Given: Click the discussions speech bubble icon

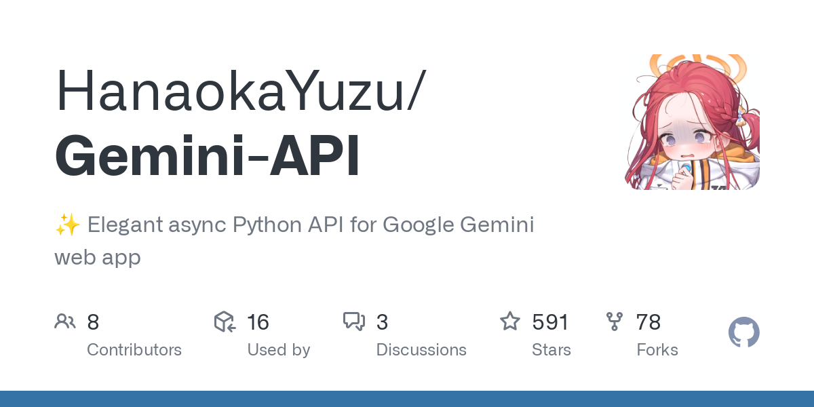Looking at the screenshot, I should coord(354,322).
